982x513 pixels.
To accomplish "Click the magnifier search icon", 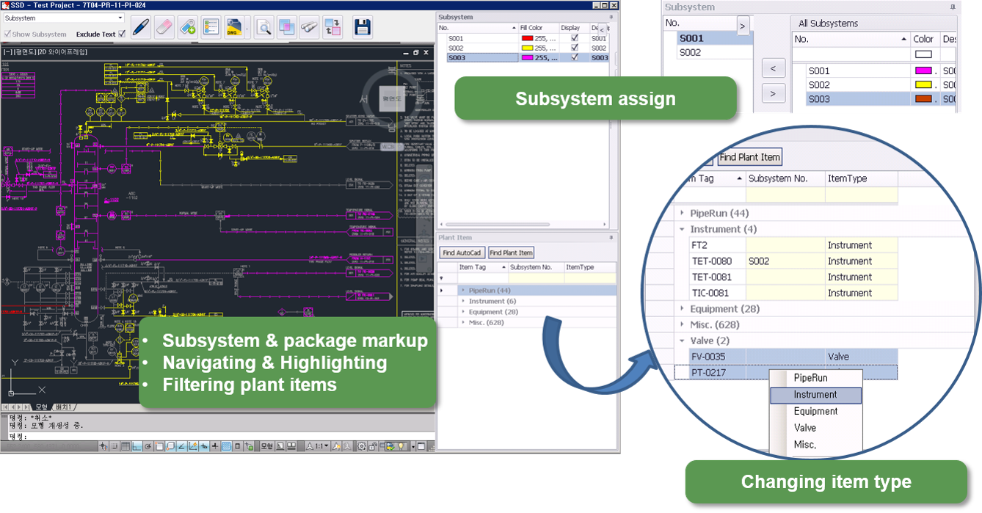I will (x=263, y=26).
